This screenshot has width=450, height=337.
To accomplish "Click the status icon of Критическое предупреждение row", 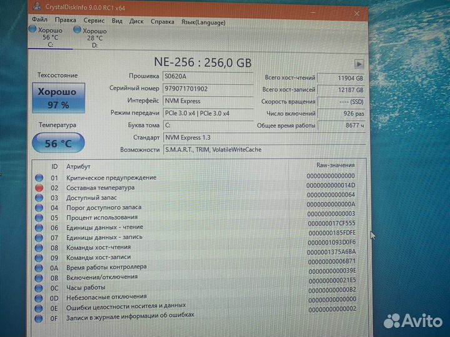I will [39, 178].
